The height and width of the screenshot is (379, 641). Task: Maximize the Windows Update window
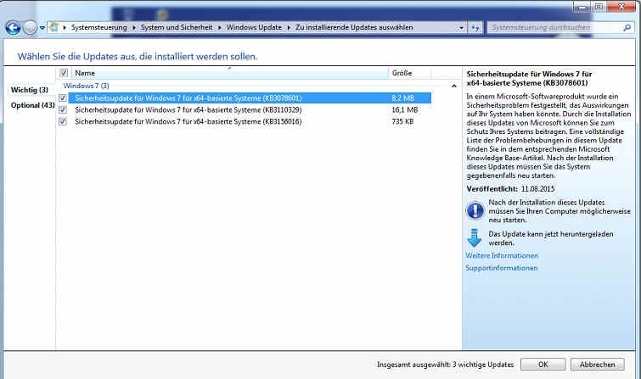pyautogui.click(x=598, y=7)
